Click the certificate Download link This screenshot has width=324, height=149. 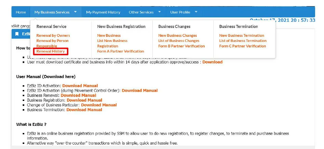tap(213, 62)
